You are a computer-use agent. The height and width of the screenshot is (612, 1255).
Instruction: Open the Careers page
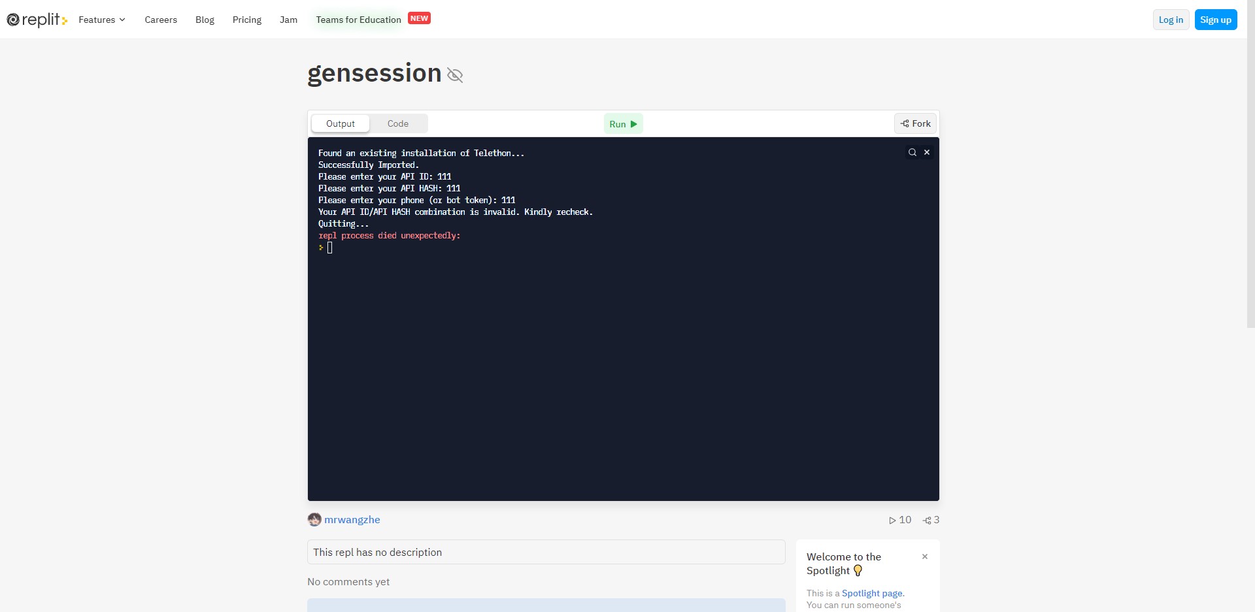click(161, 20)
